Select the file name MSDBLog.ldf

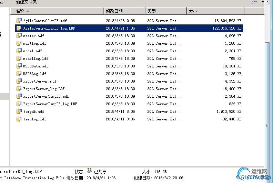tap(35, 74)
